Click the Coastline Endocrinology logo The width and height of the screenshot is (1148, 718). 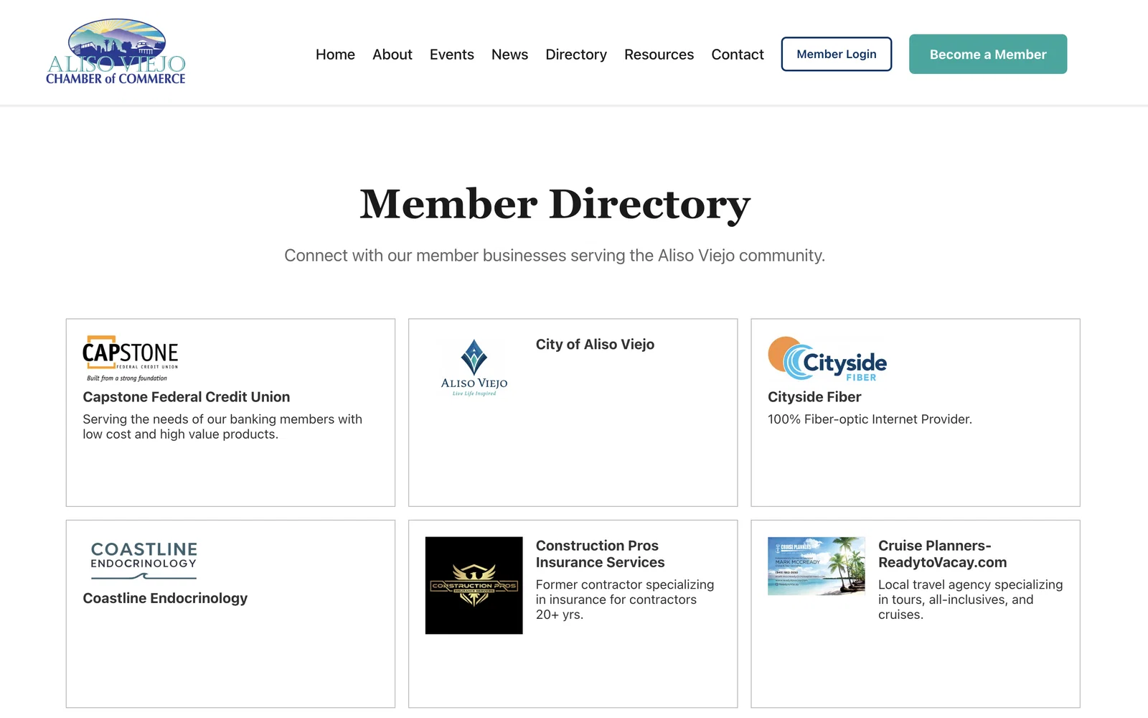(143, 560)
